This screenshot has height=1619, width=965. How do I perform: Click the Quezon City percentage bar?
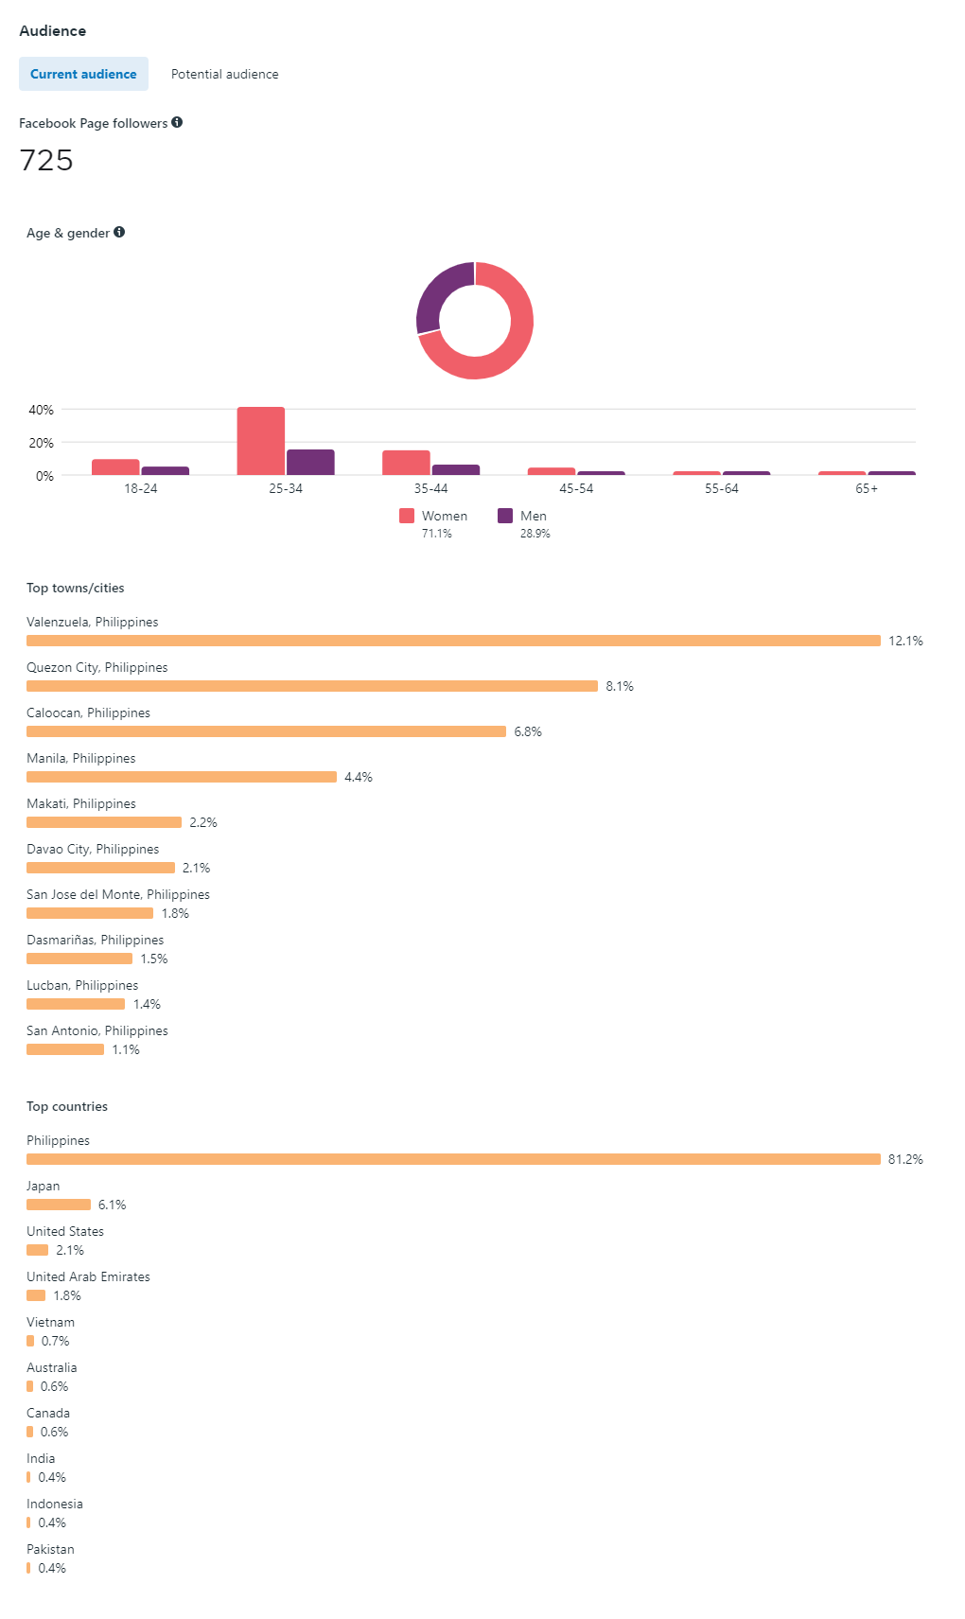312,686
